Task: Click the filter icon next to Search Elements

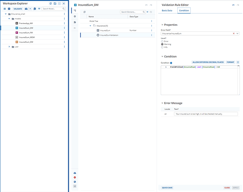Action: (147, 12)
